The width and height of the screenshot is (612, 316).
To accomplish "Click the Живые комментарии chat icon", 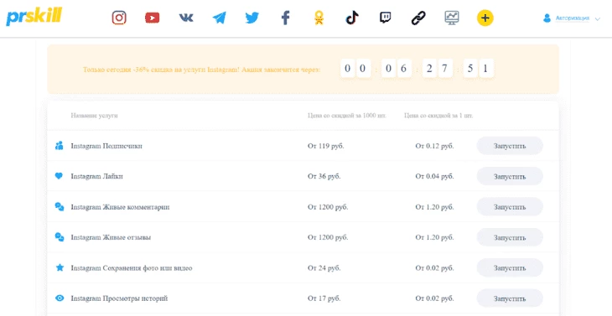I will (60, 207).
